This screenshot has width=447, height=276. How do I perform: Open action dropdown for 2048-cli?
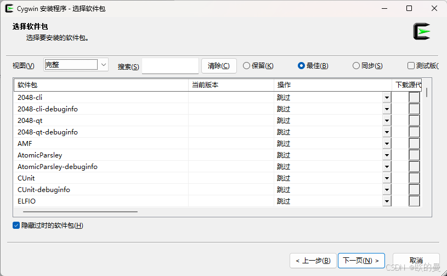click(387, 98)
